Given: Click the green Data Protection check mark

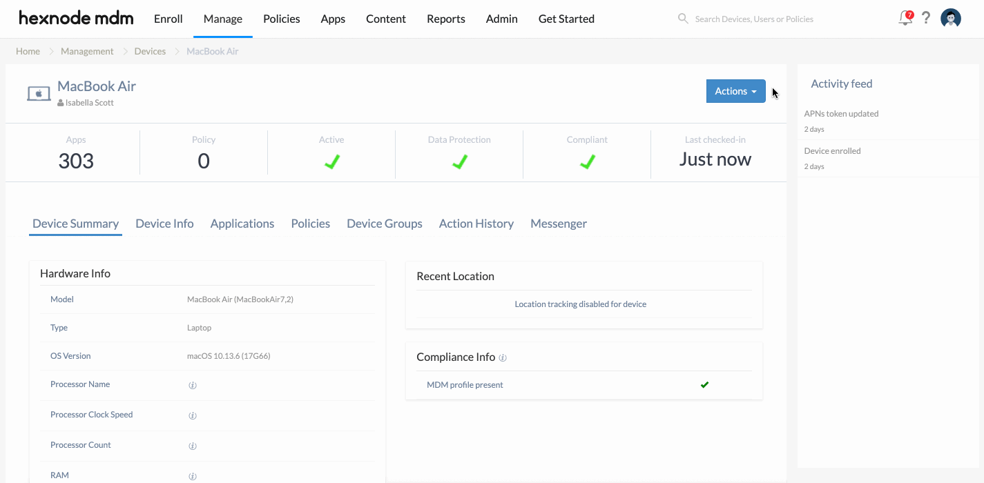Looking at the screenshot, I should (x=459, y=161).
